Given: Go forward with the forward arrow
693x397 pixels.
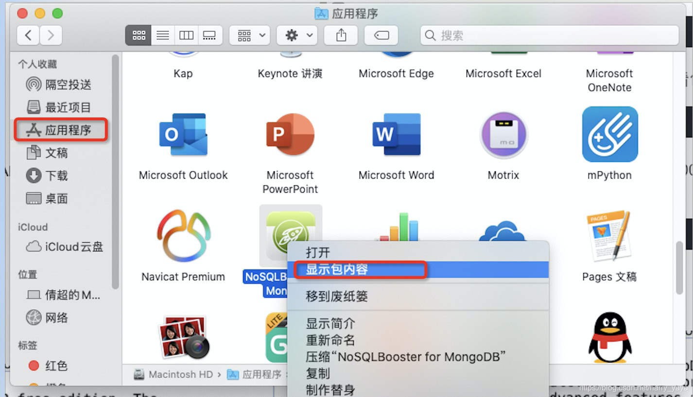Looking at the screenshot, I should [x=51, y=35].
